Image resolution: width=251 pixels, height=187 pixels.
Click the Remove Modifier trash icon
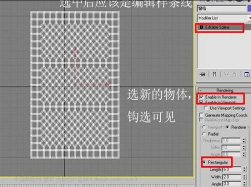point(234,74)
